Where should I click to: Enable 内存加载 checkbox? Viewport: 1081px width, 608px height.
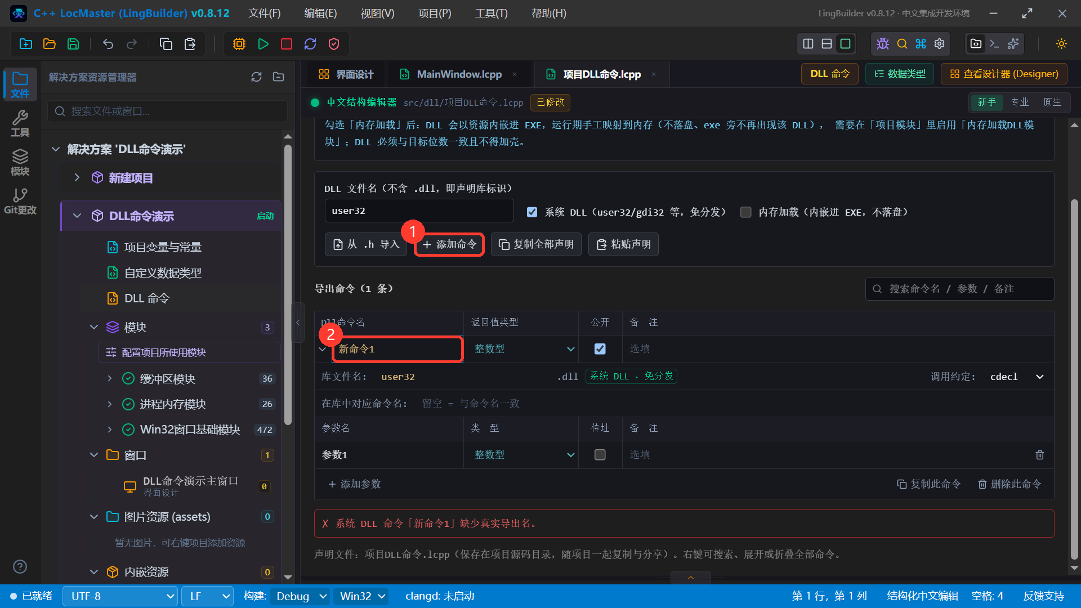pos(746,212)
